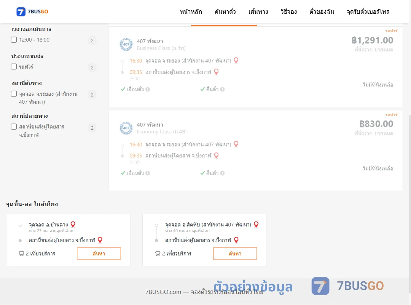The image size is (411, 305).
Task: Click the Business Class (ม.4พ) label
Action: click(x=161, y=48)
